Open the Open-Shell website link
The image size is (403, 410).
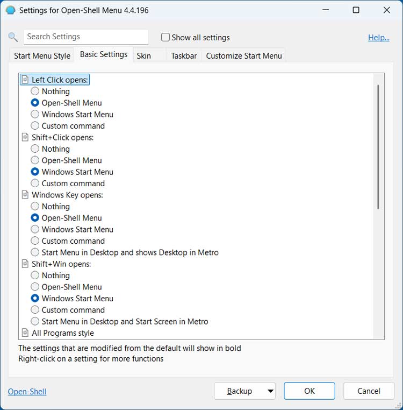pyautogui.click(x=27, y=391)
